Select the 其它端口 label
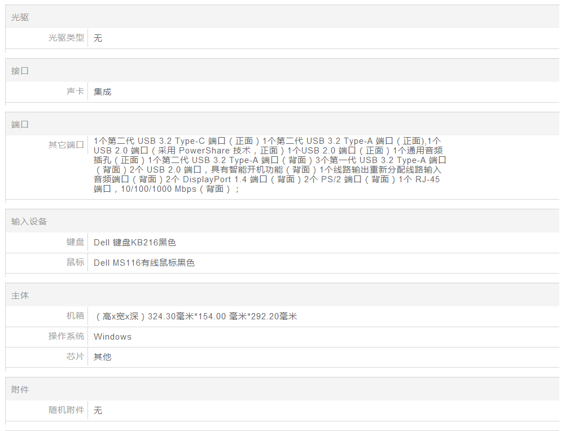Screen dimensions: 570x431 coord(66,145)
